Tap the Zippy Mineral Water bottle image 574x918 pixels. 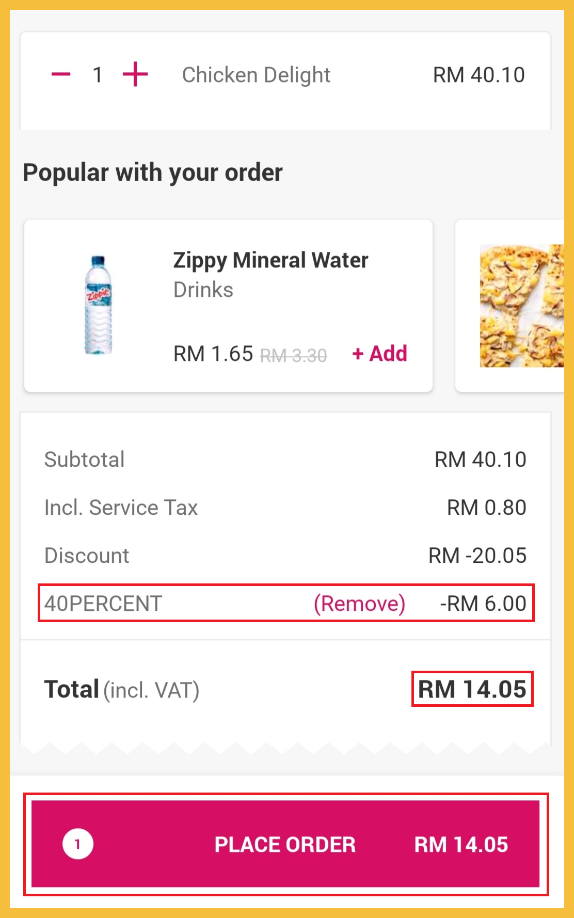[x=98, y=305]
